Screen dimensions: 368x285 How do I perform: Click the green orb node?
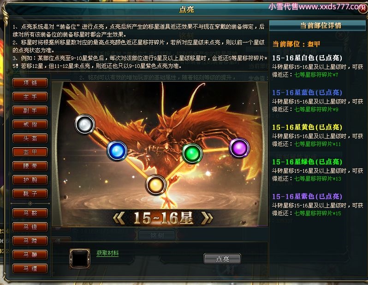click(x=192, y=153)
